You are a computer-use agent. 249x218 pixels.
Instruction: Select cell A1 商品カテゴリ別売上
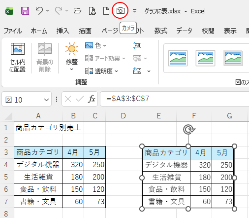pyautogui.click(x=38, y=128)
